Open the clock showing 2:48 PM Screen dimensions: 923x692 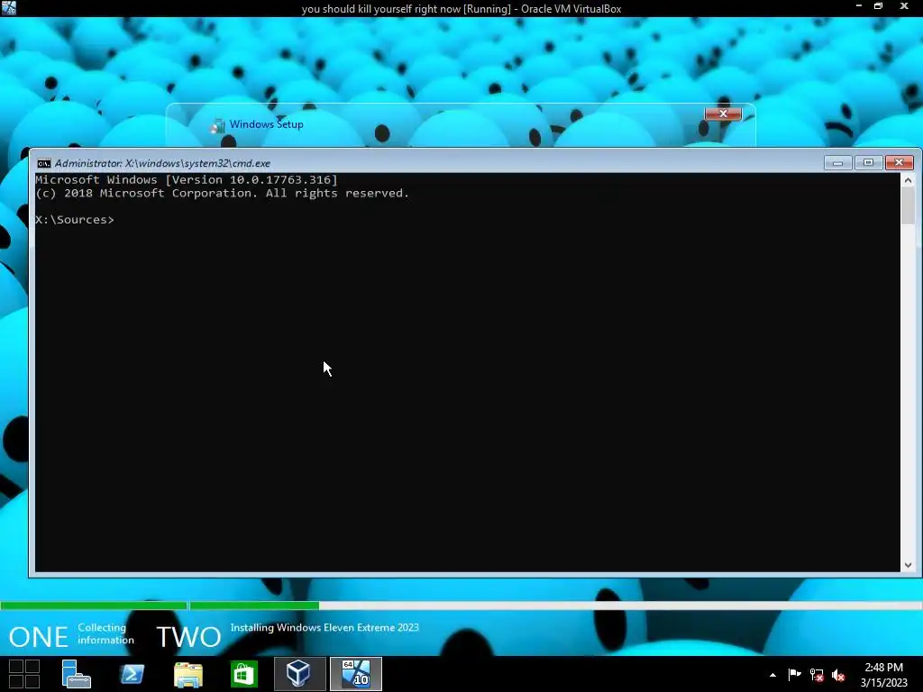tap(883, 675)
